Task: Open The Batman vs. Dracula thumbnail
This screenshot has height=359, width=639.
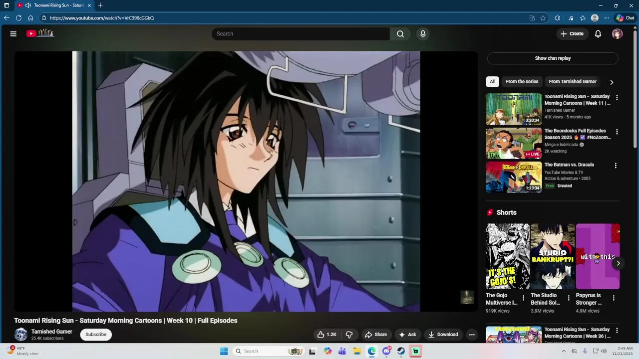Action: coord(514,177)
